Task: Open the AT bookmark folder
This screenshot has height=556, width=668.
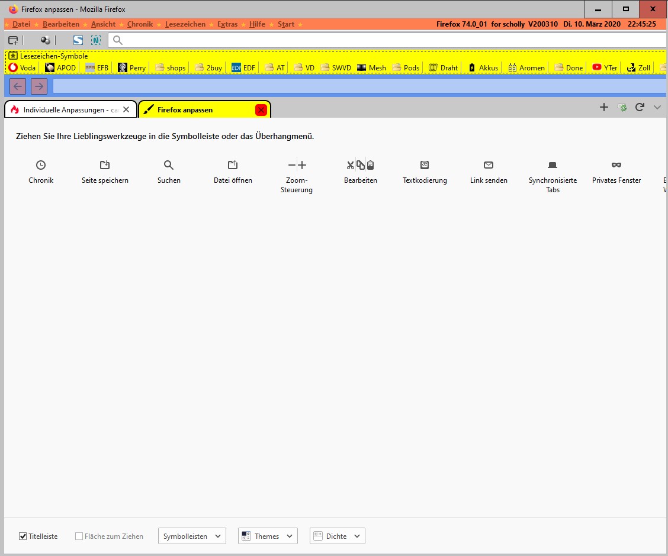Action: coord(275,67)
